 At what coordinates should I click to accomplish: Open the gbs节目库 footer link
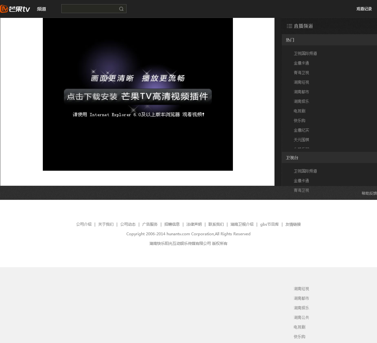[x=269, y=224]
